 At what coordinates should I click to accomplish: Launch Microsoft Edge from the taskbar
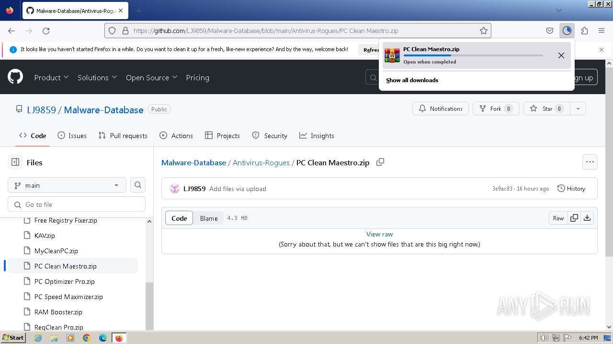coord(103,338)
